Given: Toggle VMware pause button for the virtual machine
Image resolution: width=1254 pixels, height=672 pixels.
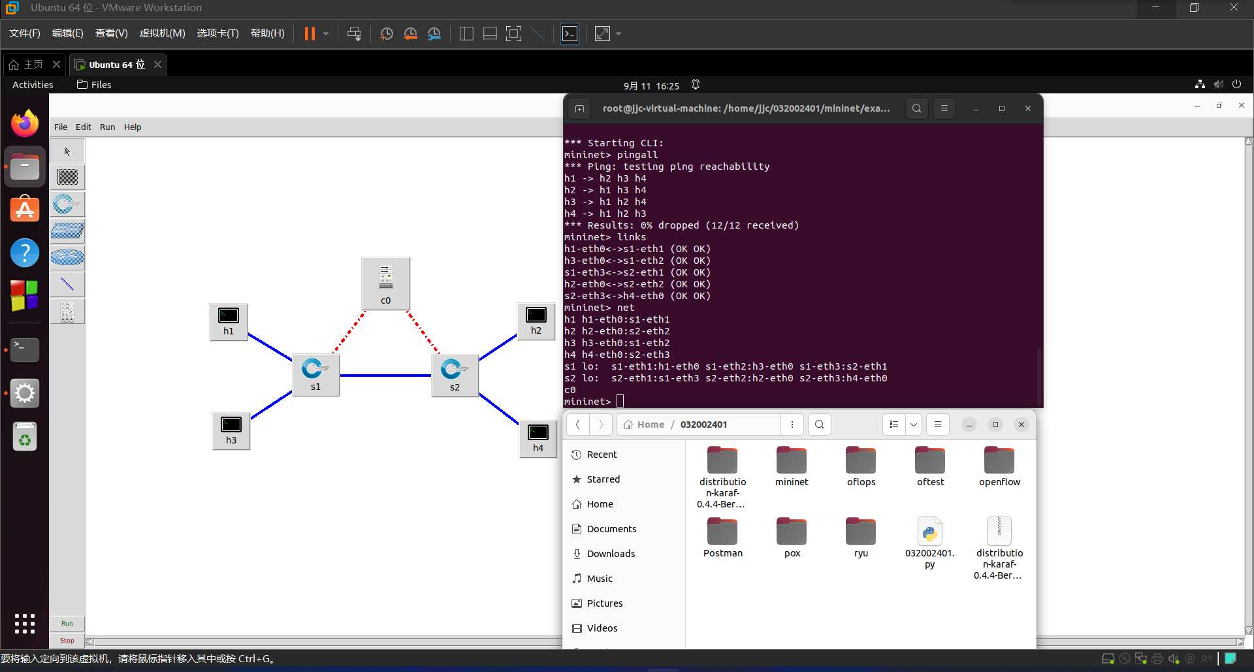Looking at the screenshot, I should pyautogui.click(x=310, y=34).
